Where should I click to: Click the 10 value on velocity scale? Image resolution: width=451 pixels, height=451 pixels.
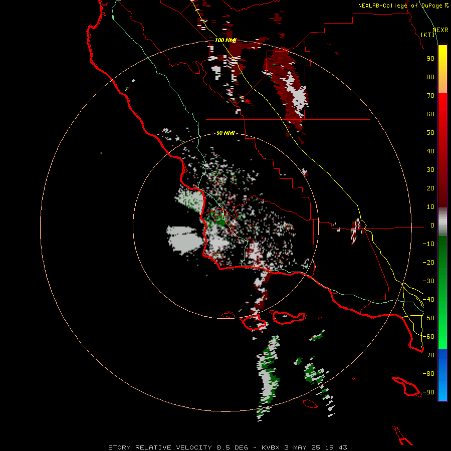pos(430,207)
